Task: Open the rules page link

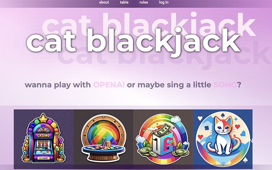Action: 144,2
